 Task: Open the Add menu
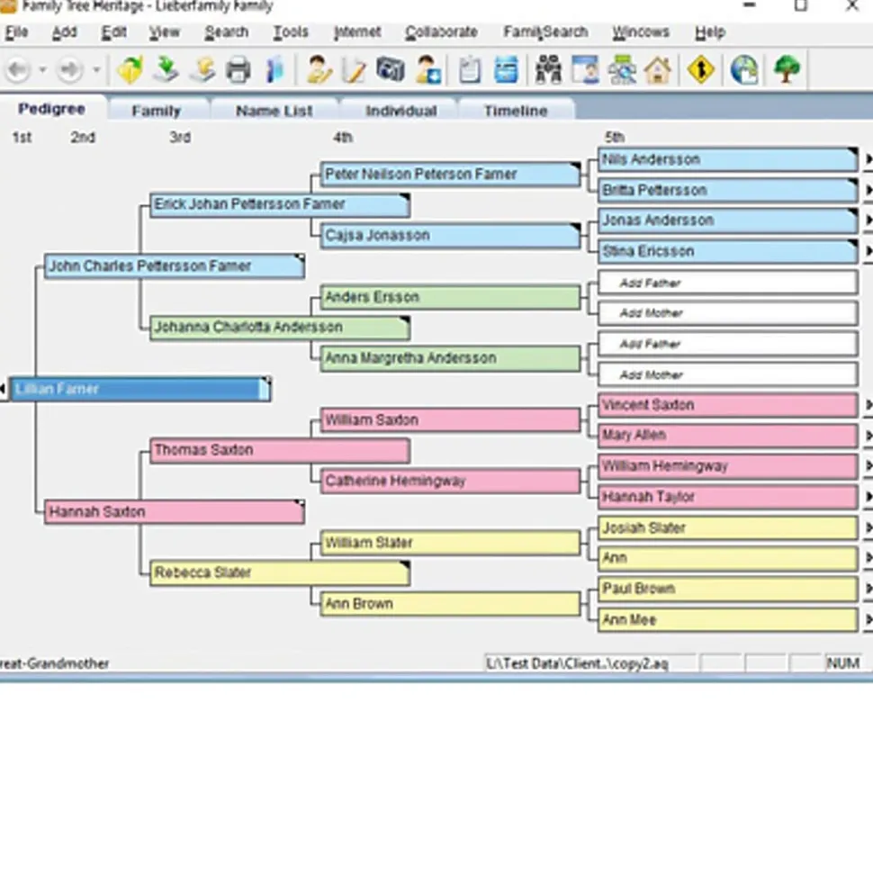pyautogui.click(x=64, y=32)
